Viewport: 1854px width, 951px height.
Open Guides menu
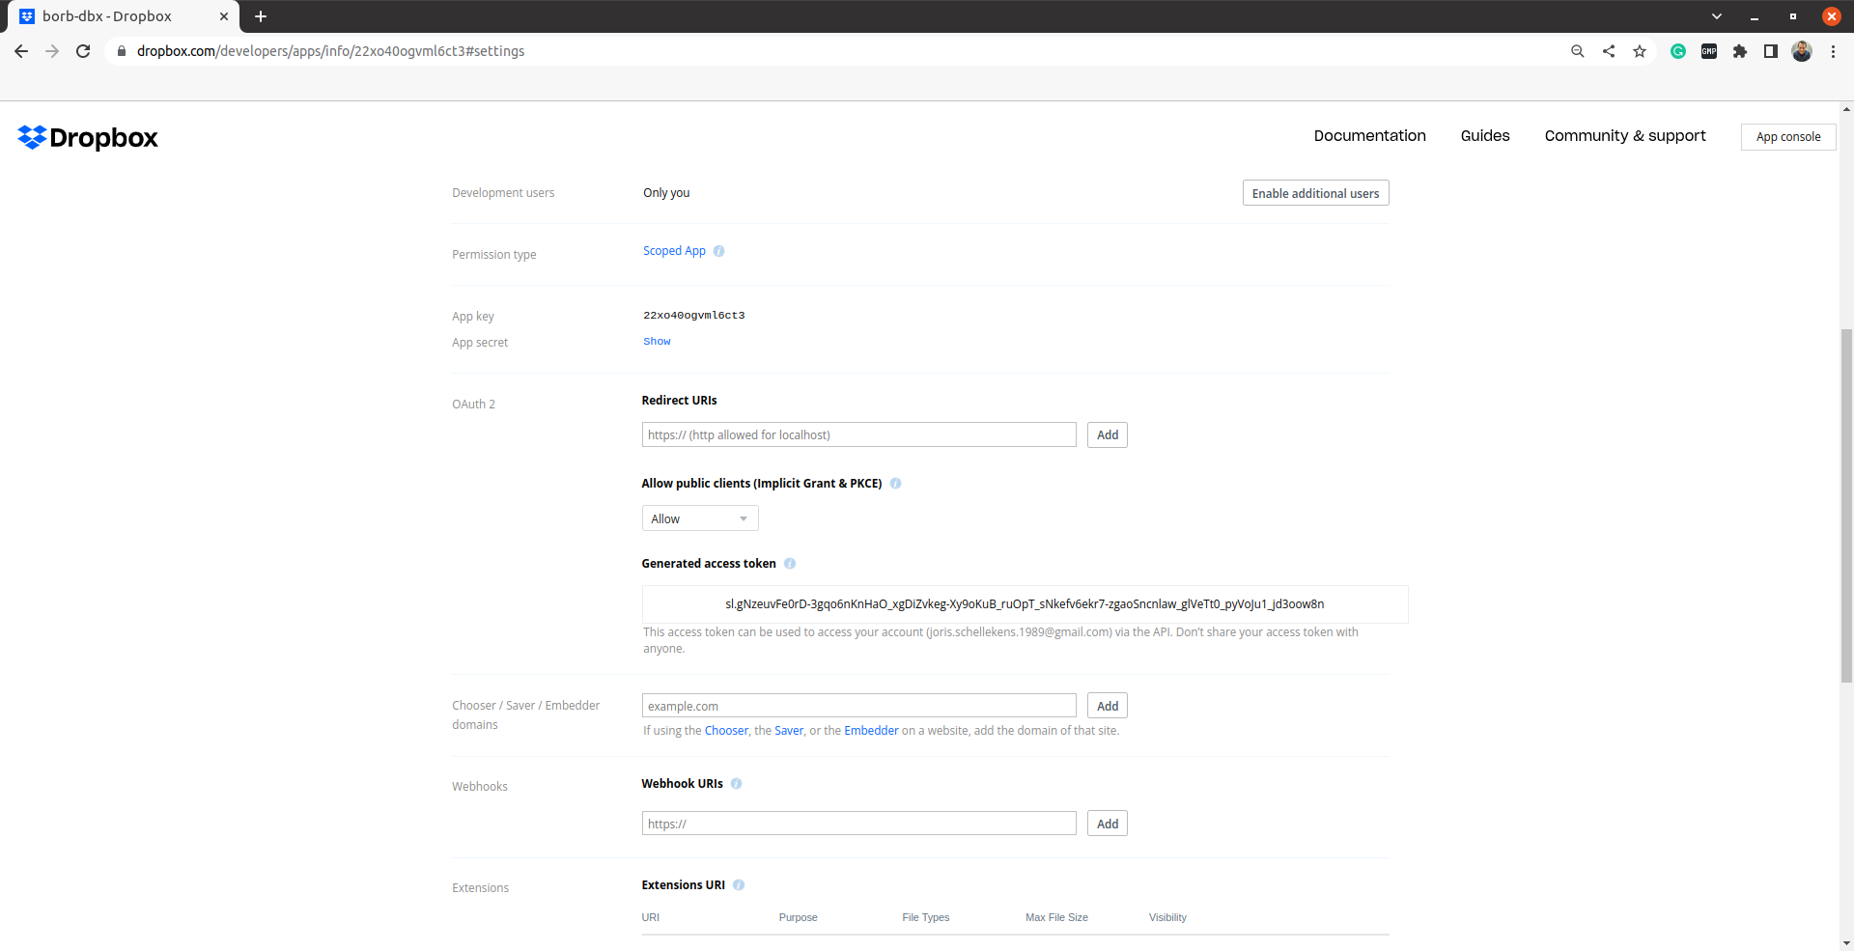click(1485, 136)
